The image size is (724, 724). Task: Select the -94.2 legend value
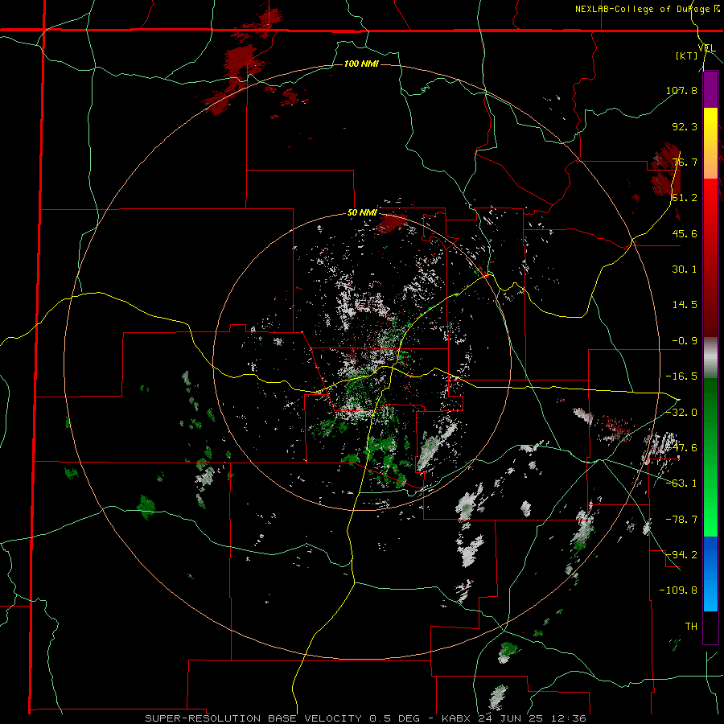click(x=681, y=554)
